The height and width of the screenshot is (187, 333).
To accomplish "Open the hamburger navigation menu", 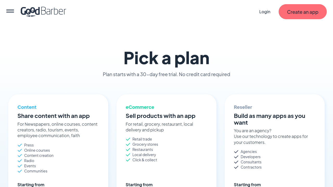I will tap(10, 11).
